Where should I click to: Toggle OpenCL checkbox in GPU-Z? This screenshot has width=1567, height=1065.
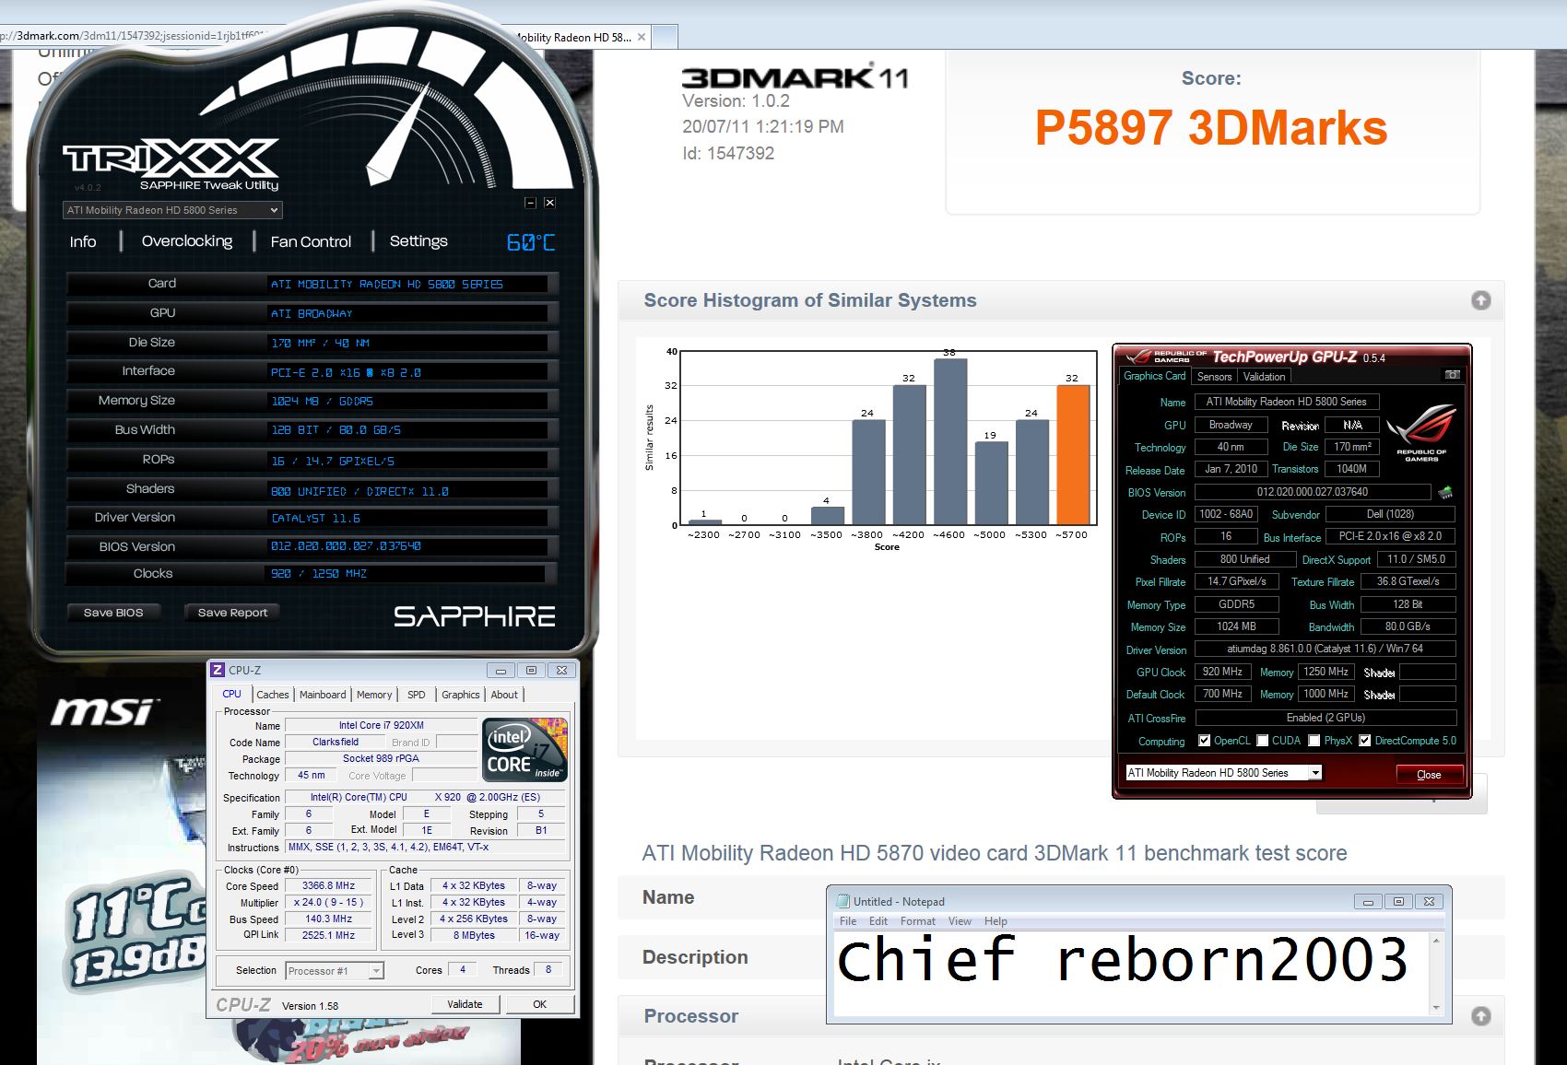click(x=1204, y=740)
